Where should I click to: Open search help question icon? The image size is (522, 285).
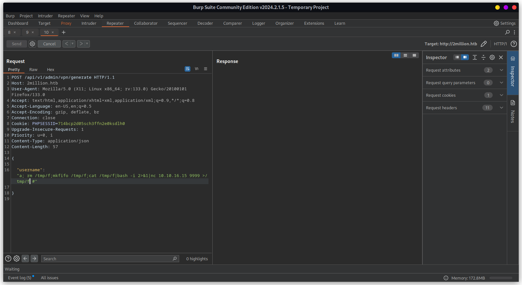[x=8, y=258]
